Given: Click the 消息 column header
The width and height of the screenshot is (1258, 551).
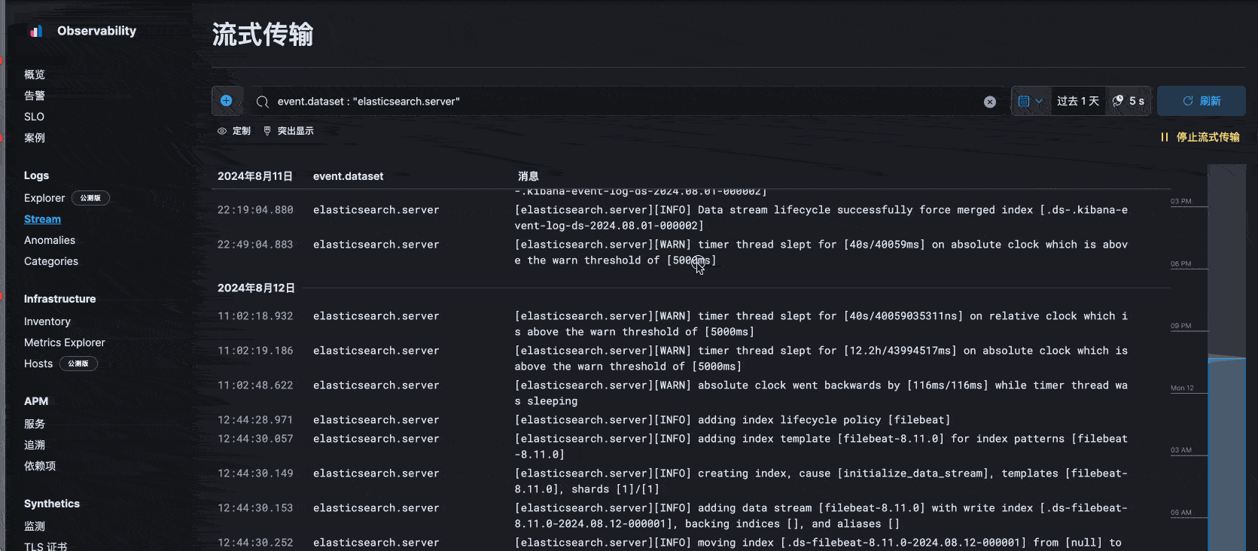Looking at the screenshot, I should (528, 176).
